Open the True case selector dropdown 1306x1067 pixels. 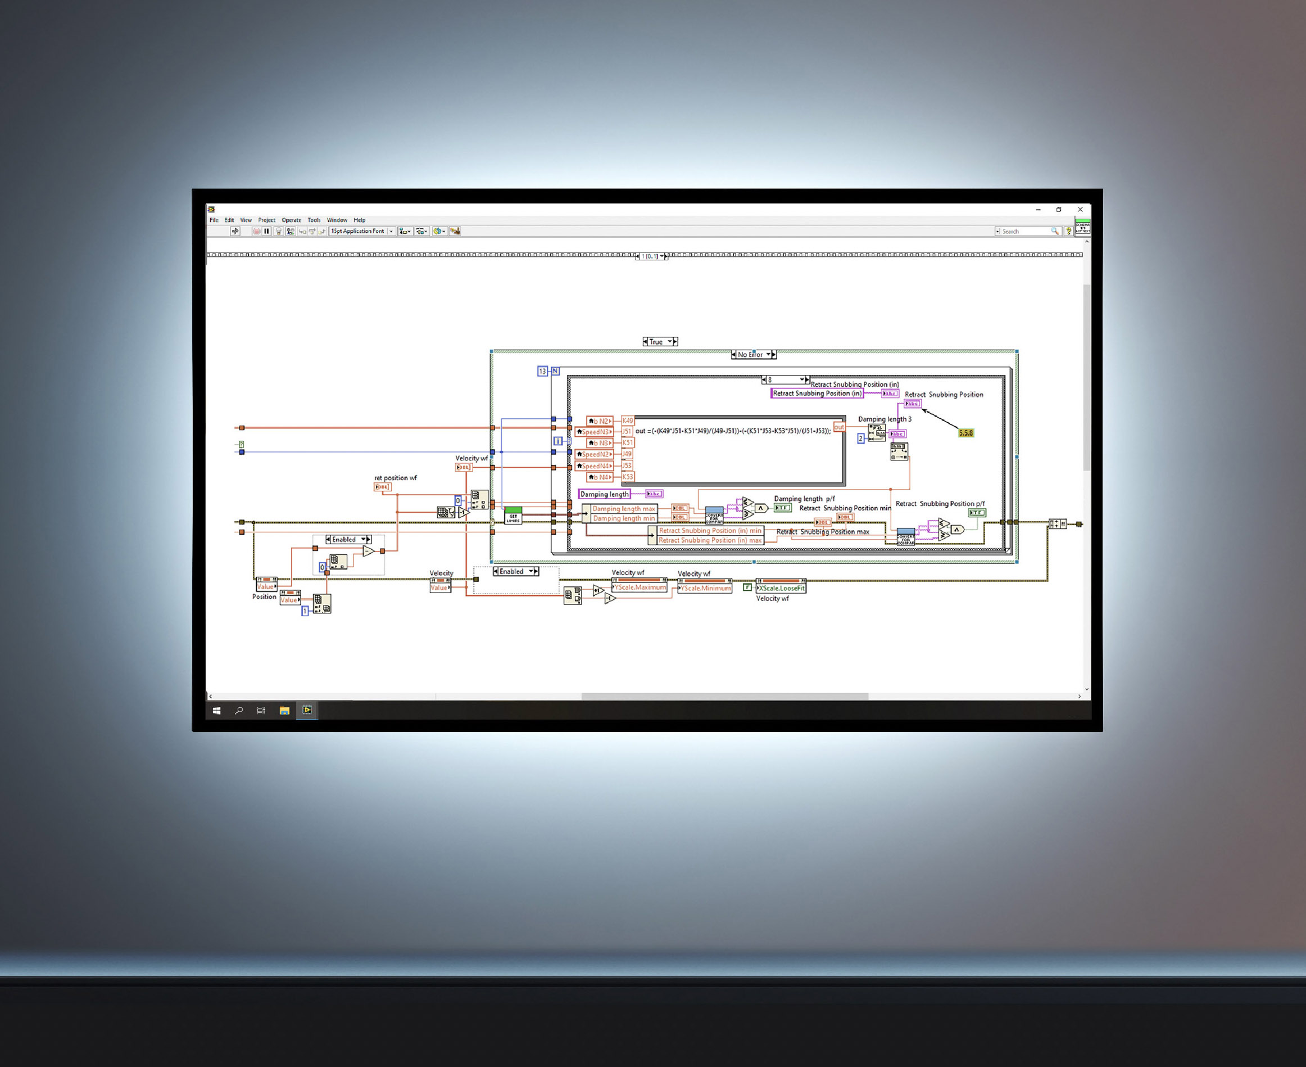pyautogui.click(x=670, y=342)
